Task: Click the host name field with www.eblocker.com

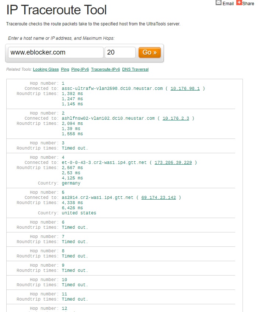Action: coord(56,52)
